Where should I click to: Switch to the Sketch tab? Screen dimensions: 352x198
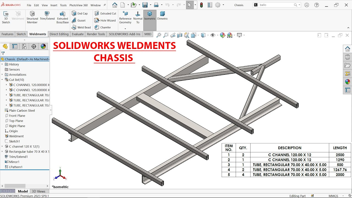(x=21, y=34)
